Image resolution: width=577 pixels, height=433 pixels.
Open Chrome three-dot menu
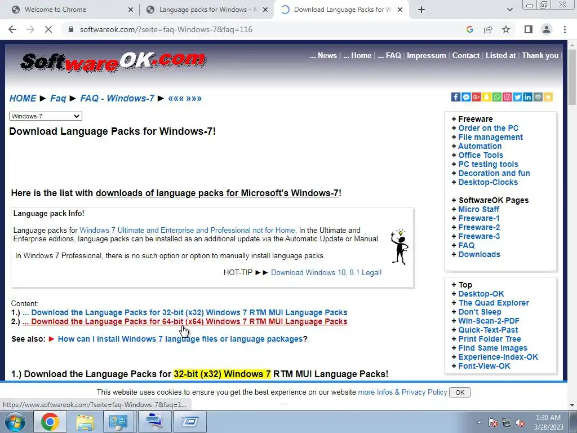pos(565,29)
